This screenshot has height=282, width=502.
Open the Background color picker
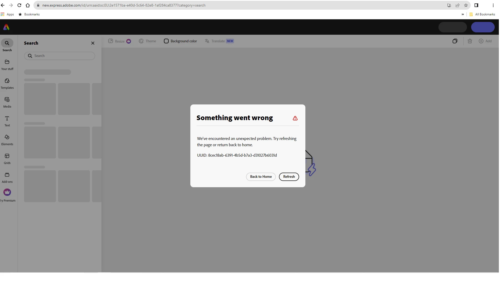click(x=180, y=41)
